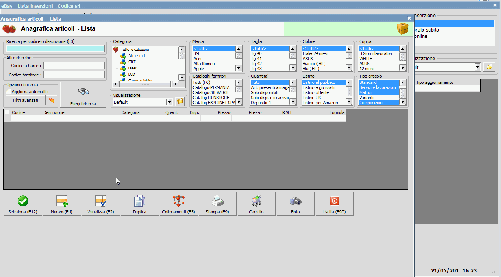The image size is (501, 277).
Task: Open the Visualizzazione Default dropdown
Action: click(169, 102)
